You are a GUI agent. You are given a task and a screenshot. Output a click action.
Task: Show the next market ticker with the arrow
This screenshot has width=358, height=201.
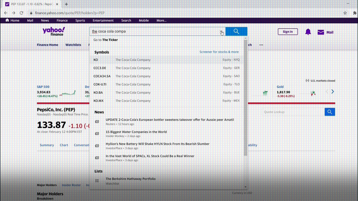333,92
